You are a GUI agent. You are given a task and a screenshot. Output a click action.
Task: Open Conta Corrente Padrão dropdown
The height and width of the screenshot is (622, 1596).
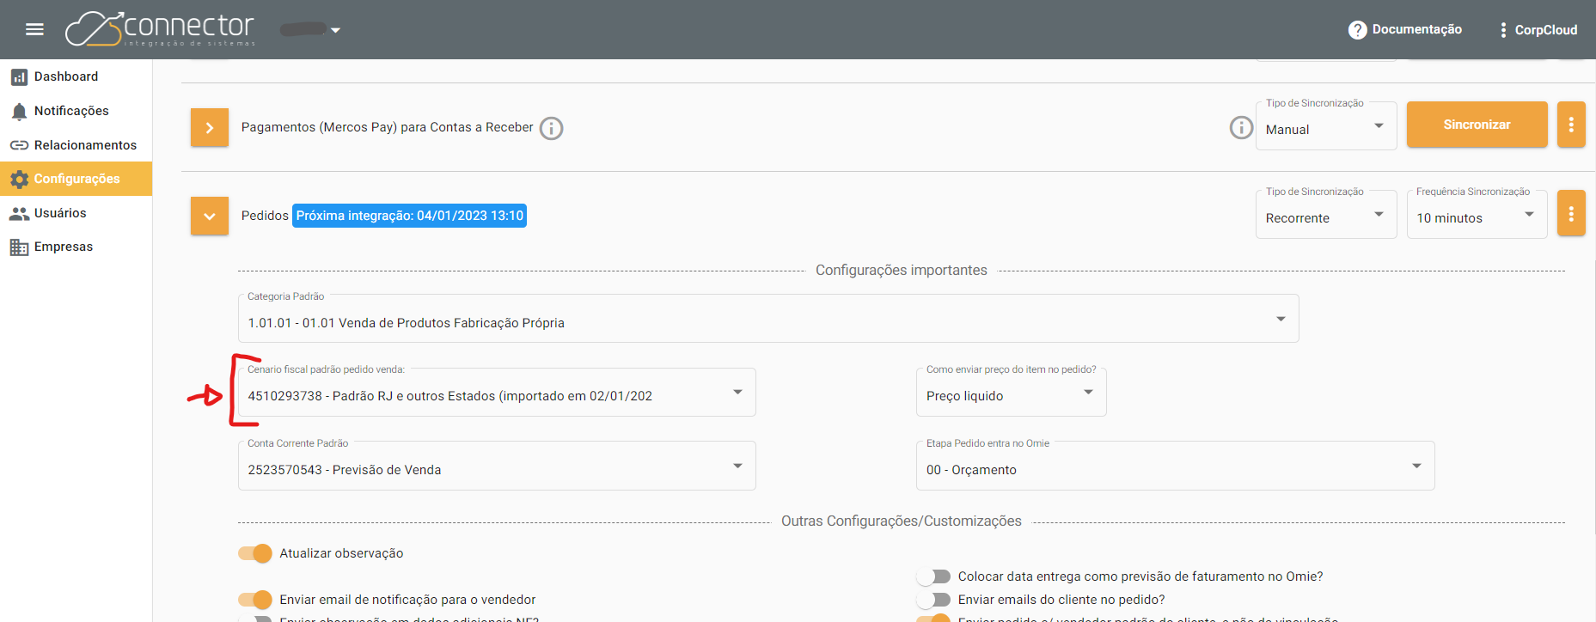click(497, 466)
